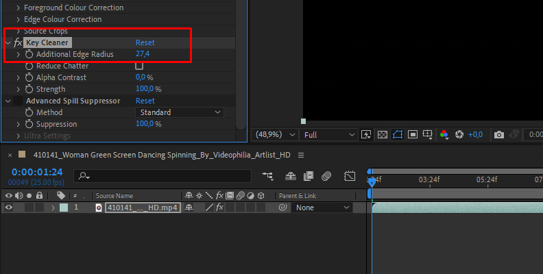543x274 pixels.
Task: Click the Additional Edge Radius value 27,4
Action: 143,54
